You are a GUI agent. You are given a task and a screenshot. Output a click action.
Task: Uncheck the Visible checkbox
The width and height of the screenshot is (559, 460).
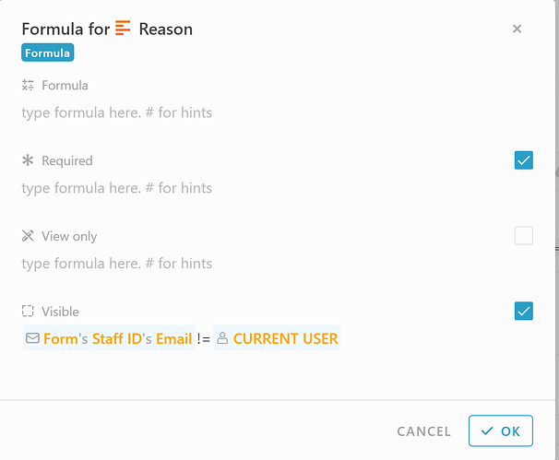[523, 311]
